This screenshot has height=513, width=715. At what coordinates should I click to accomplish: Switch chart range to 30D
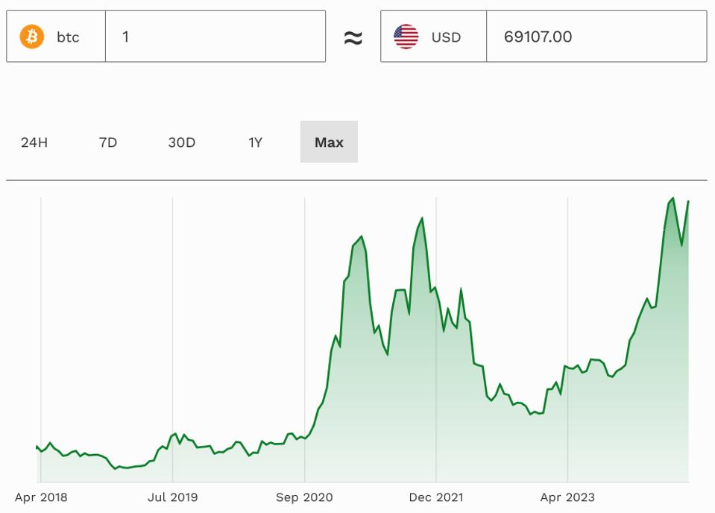click(x=181, y=142)
